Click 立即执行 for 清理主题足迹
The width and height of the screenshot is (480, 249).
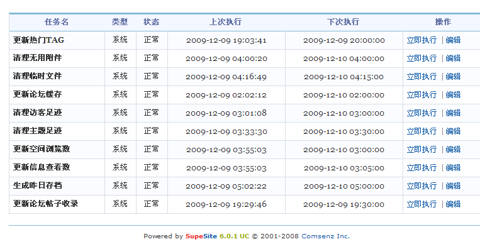point(421,131)
